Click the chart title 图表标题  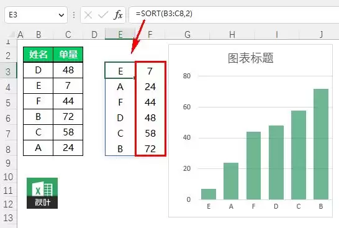point(251,58)
